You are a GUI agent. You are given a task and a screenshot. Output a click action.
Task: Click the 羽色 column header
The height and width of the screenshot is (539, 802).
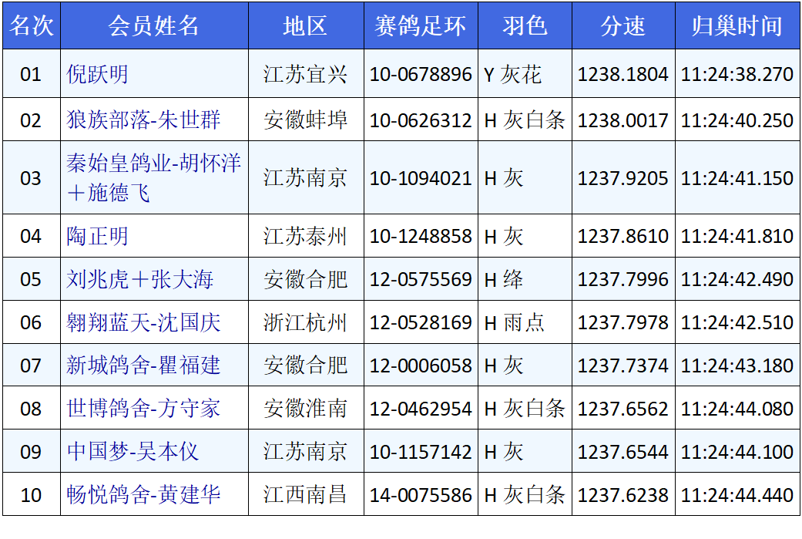pos(525,26)
